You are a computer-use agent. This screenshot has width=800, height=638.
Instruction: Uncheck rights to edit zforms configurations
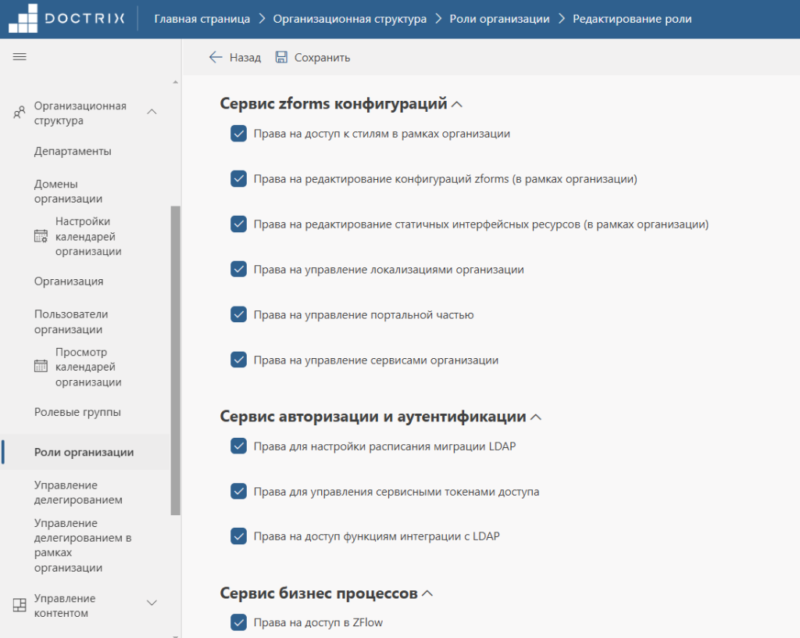click(x=238, y=178)
